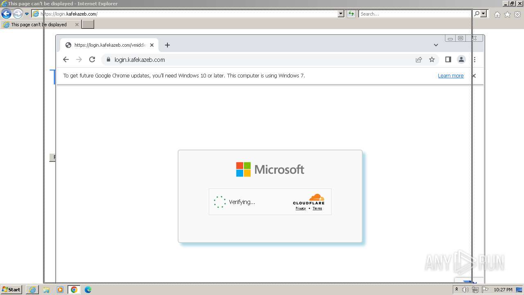Go back in Chrome

click(66, 59)
